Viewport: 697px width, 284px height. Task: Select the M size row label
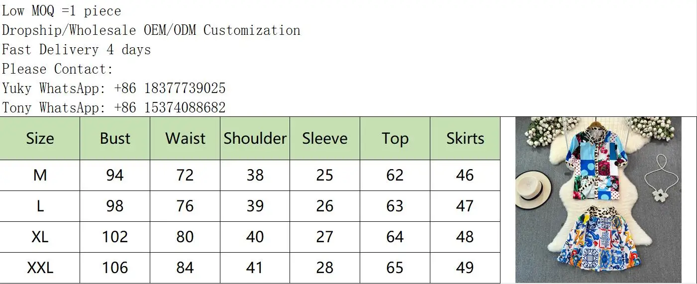click(x=40, y=175)
